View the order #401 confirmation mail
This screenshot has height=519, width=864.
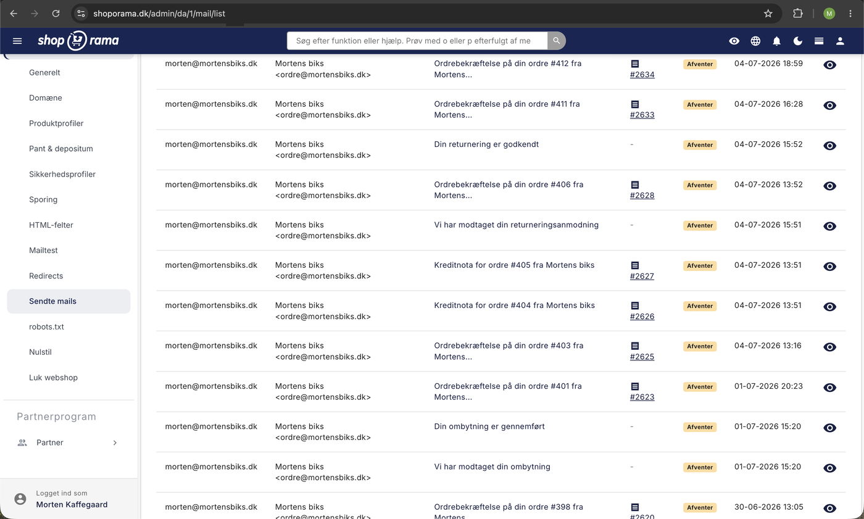pyautogui.click(x=830, y=388)
